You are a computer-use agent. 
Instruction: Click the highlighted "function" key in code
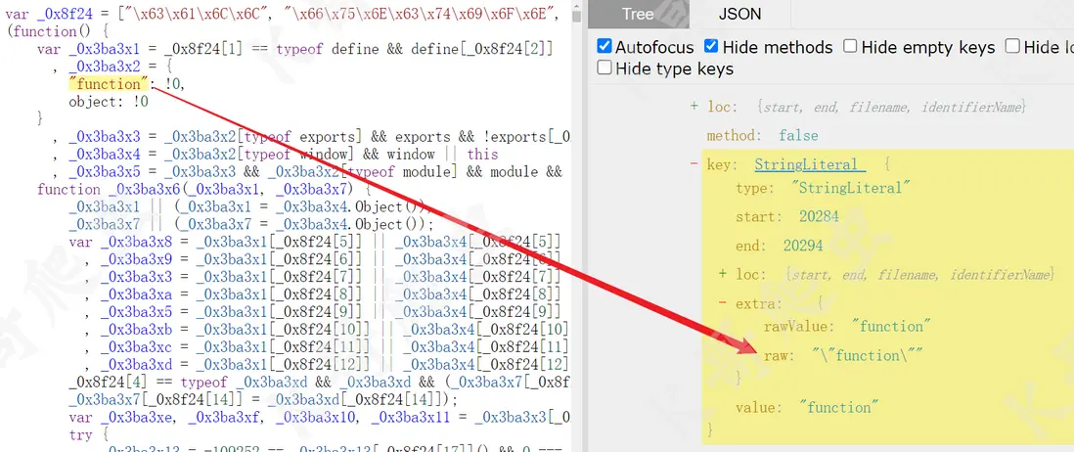(109, 83)
